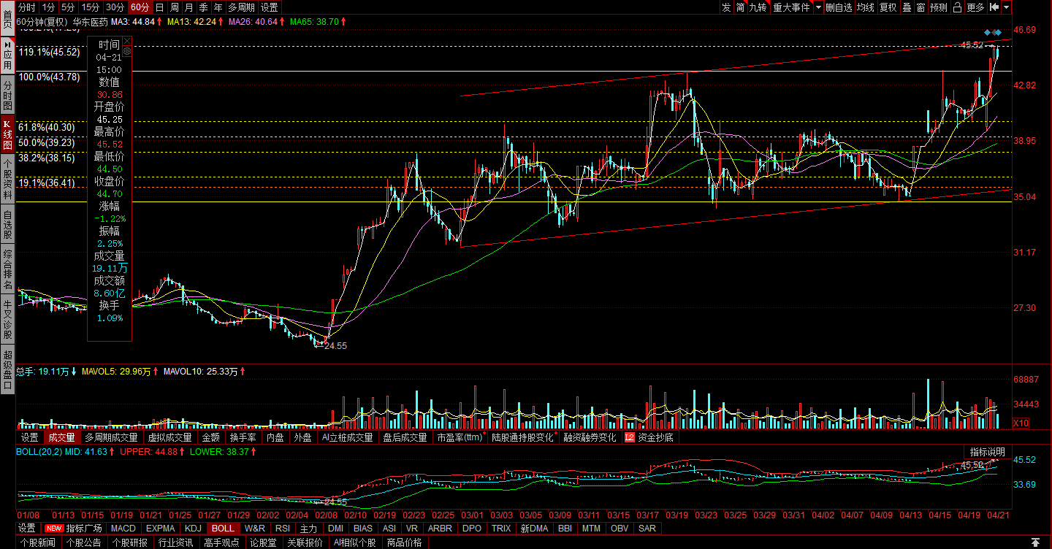Image resolution: width=1052 pixels, height=549 pixels.
Task: Open the top period 设置 button
Action: (x=270, y=7)
